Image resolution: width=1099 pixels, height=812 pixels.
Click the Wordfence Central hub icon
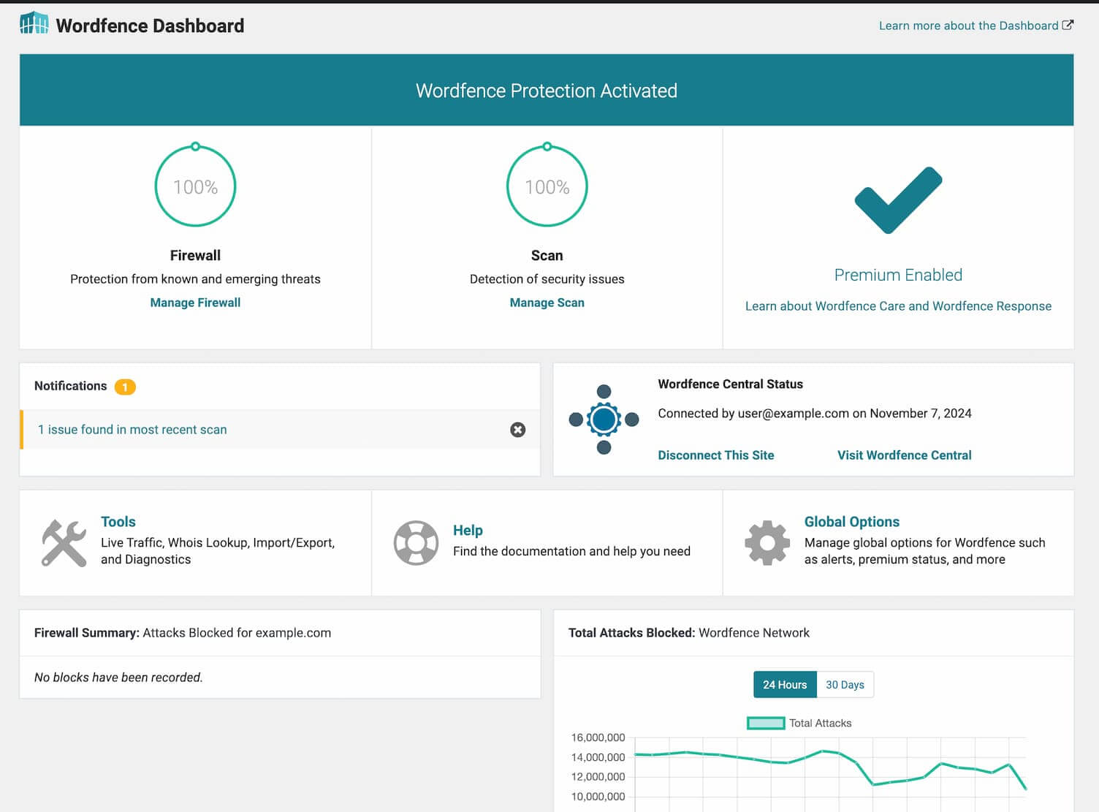point(604,420)
